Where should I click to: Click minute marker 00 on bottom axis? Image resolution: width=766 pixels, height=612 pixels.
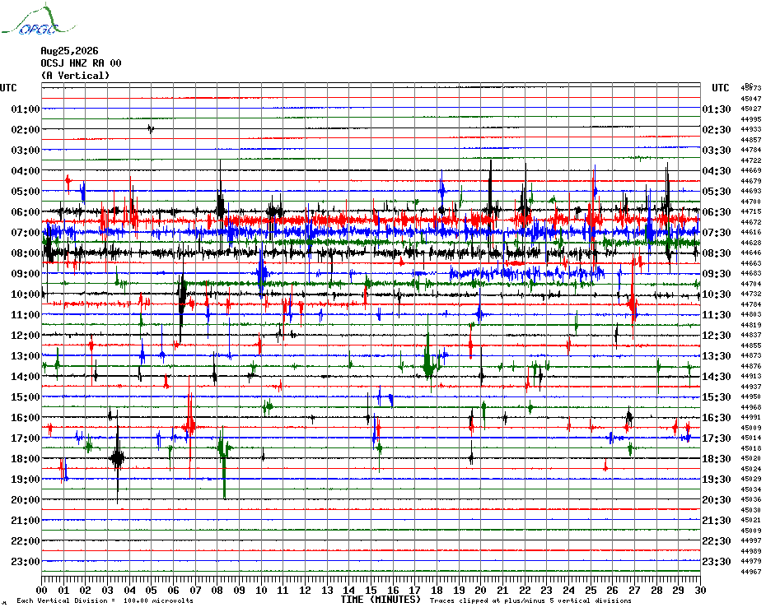(x=42, y=590)
